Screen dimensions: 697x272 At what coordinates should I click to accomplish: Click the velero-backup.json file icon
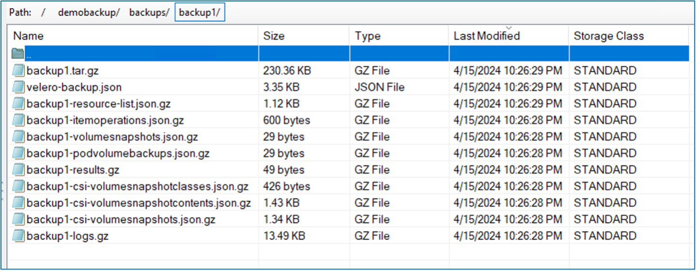[x=18, y=87]
